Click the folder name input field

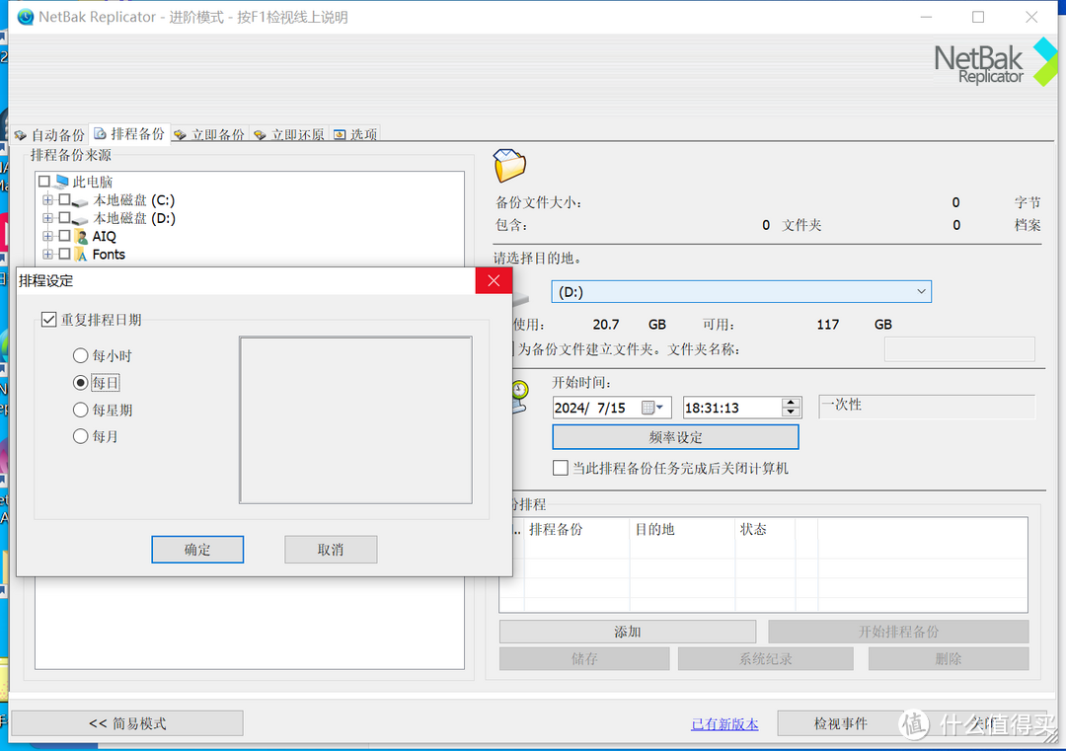958,348
